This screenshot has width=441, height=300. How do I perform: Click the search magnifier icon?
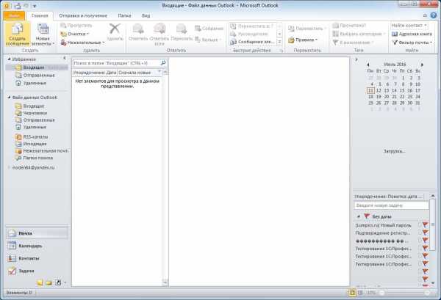click(x=163, y=63)
